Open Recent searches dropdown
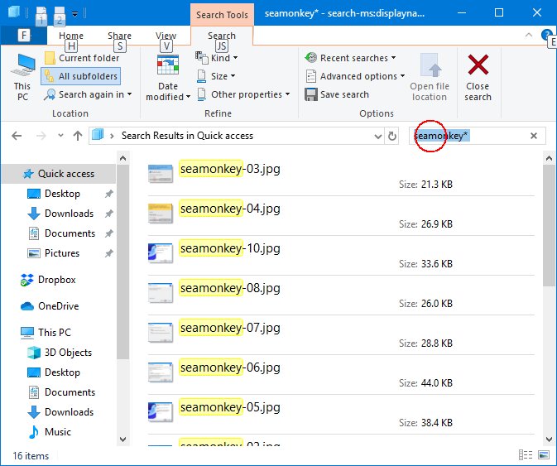 [x=351, y=58]
